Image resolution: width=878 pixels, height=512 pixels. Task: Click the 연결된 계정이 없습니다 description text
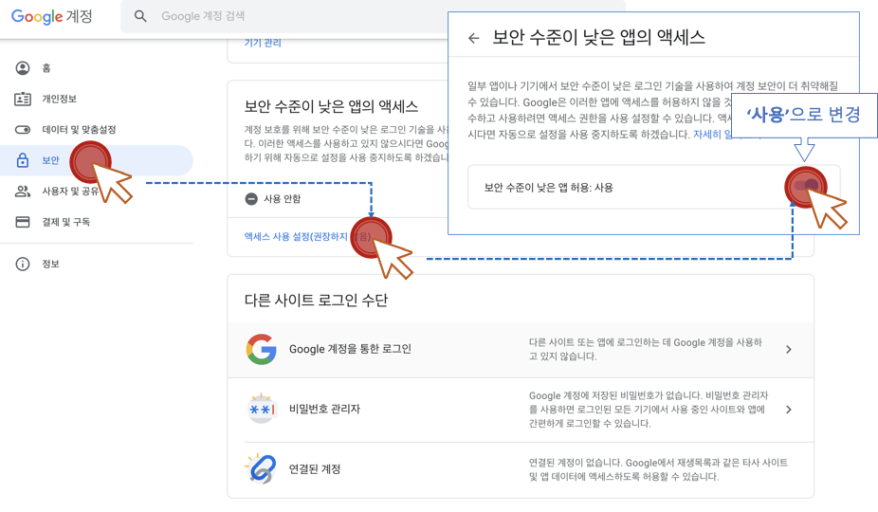coord(658,469)
